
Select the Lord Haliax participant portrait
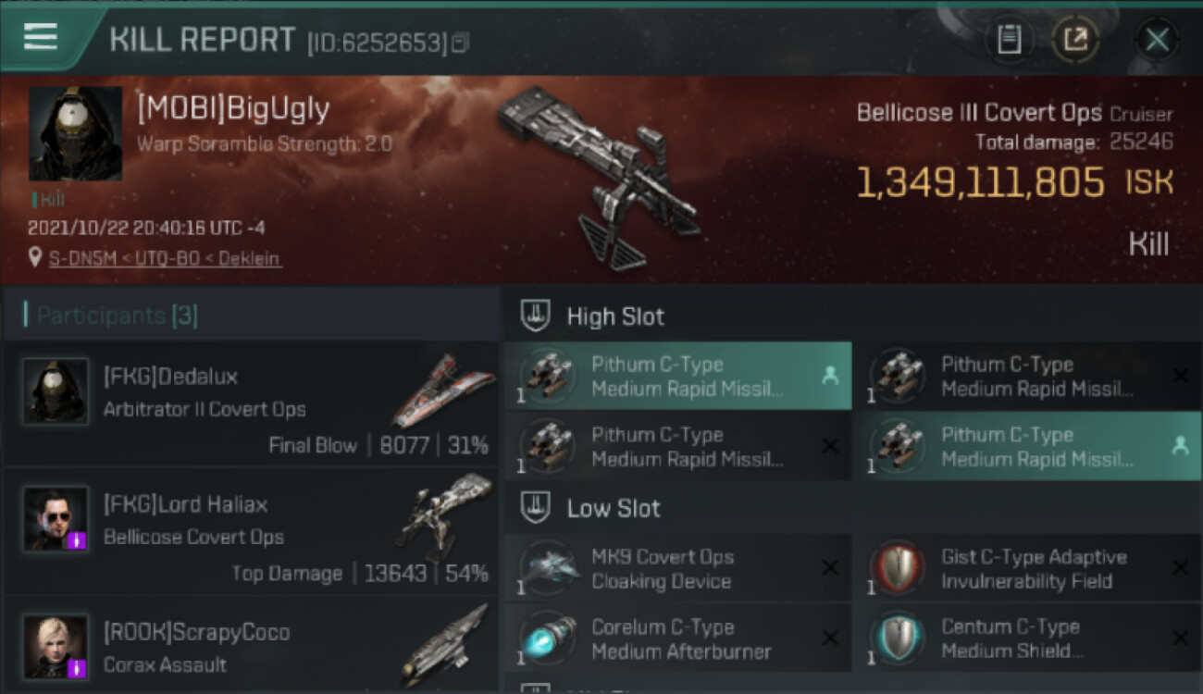point(56,519)
